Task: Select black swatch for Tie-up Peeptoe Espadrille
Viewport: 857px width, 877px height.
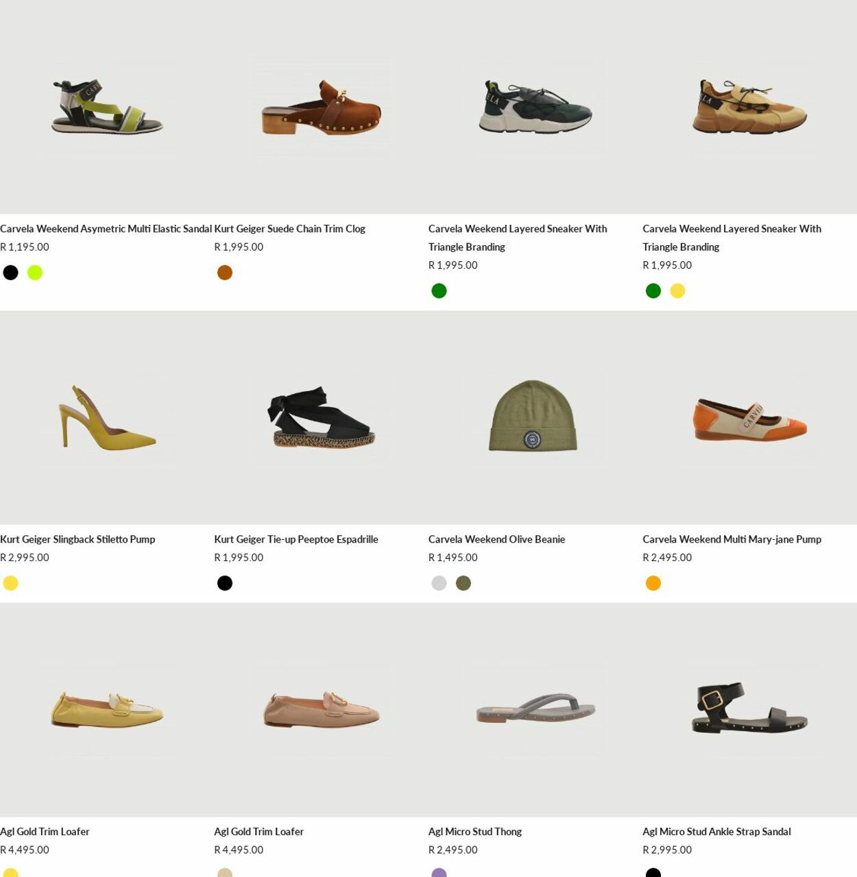Action: click(225, 583)
